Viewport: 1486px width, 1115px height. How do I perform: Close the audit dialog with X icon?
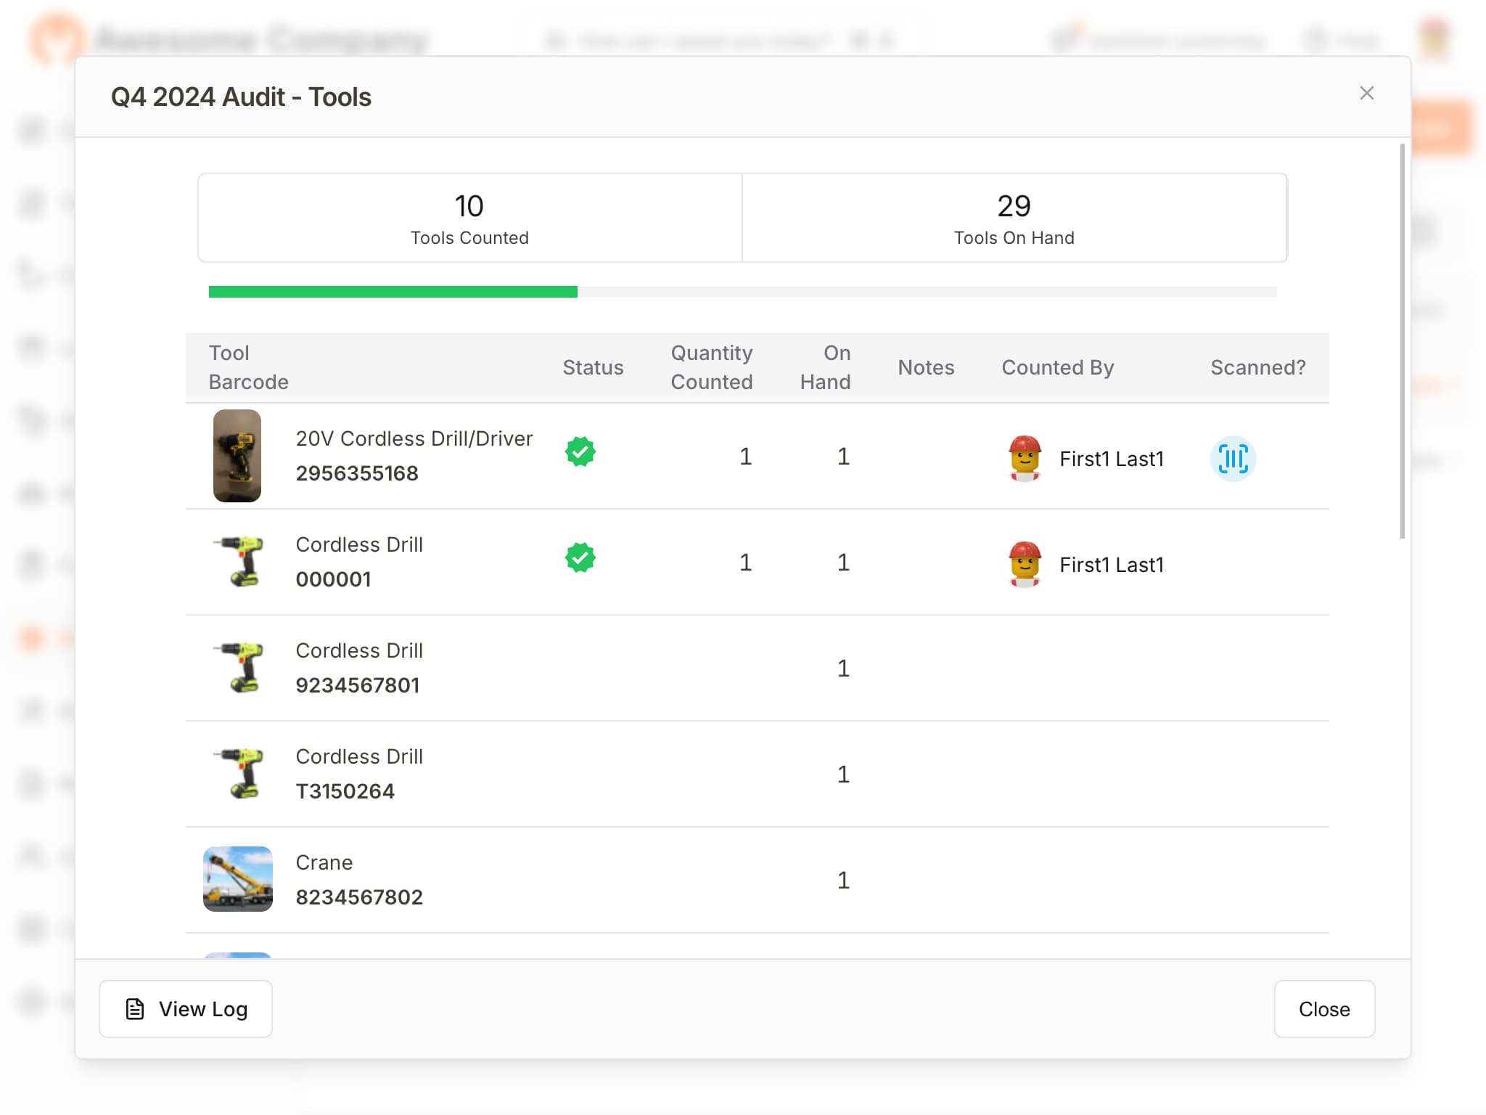1366,93
